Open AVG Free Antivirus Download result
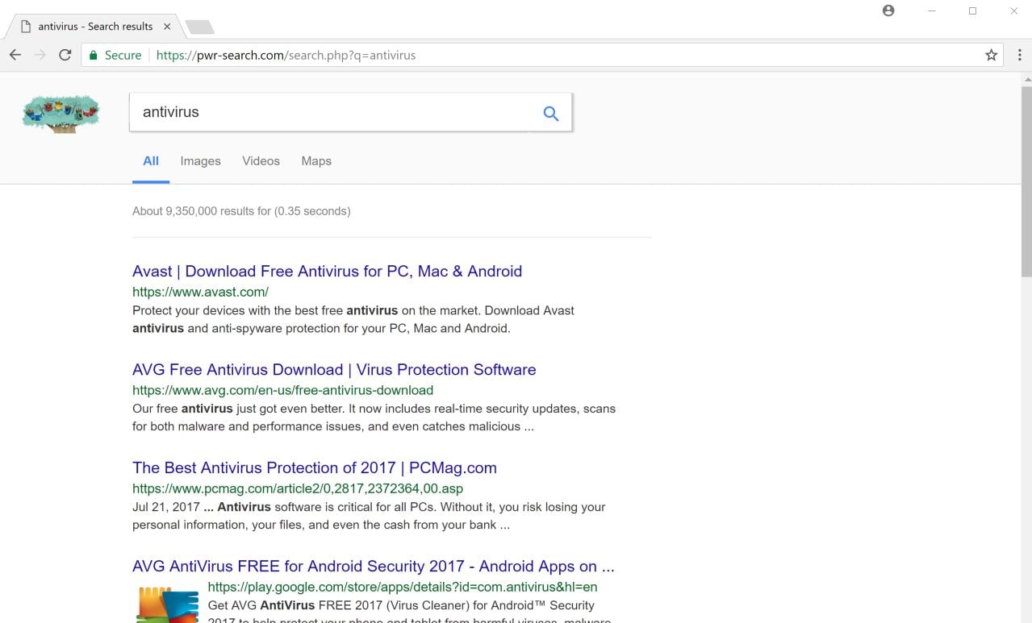 tap(334, 370)
